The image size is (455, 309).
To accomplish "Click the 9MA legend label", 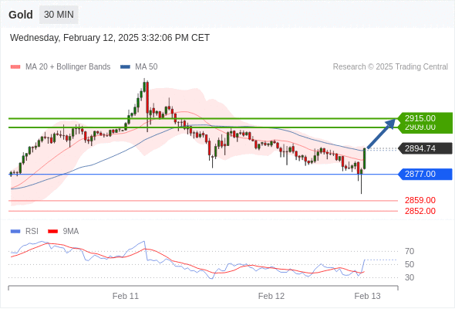I will point(71,232).
